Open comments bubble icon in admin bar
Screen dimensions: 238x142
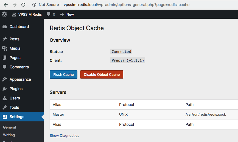(x=48, y=15)
